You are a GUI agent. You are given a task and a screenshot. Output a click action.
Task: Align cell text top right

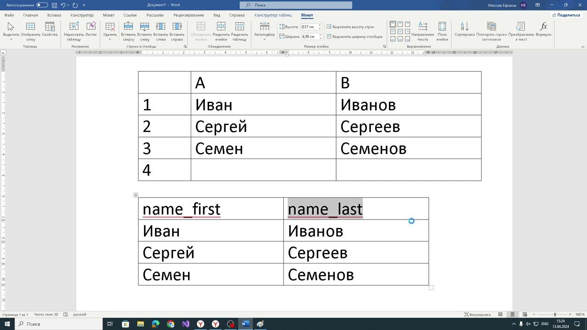408,24
